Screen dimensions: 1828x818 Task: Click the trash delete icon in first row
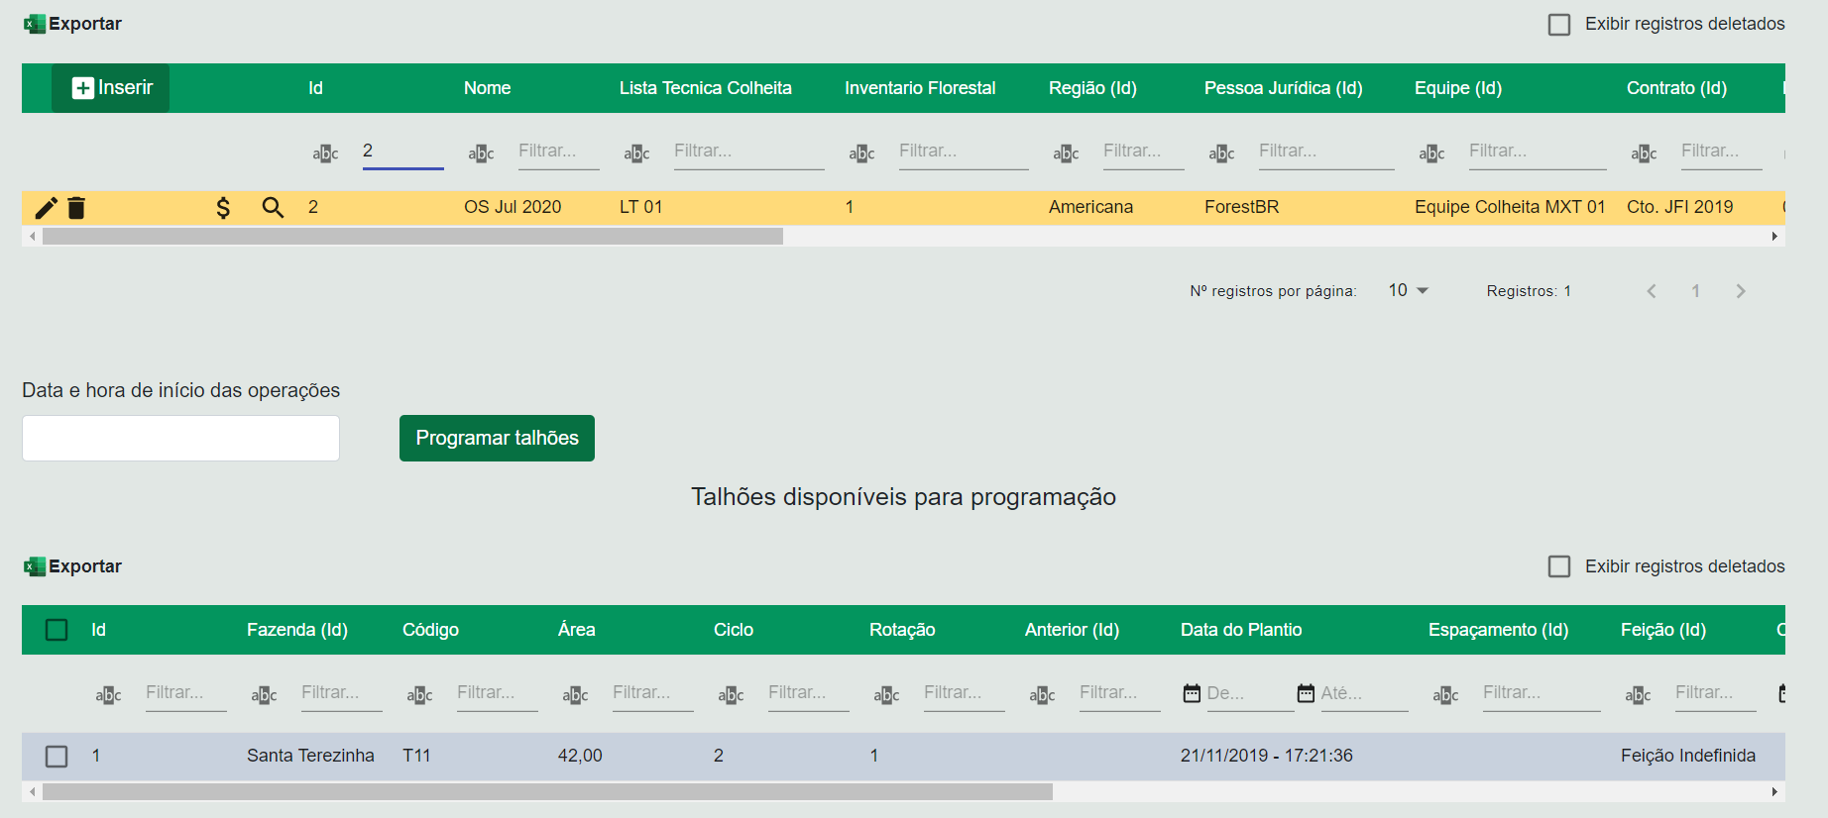pos(76,208)
